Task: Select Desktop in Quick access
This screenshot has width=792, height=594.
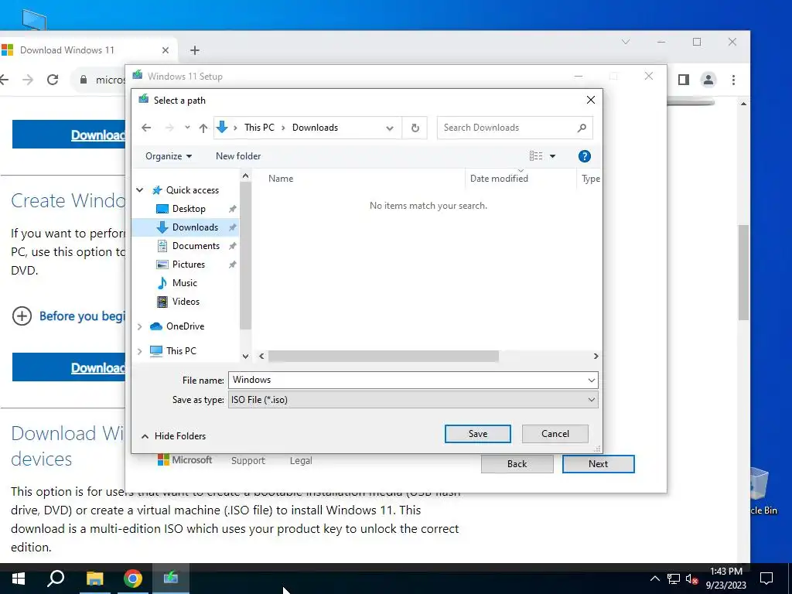Action: click(189, 209)
